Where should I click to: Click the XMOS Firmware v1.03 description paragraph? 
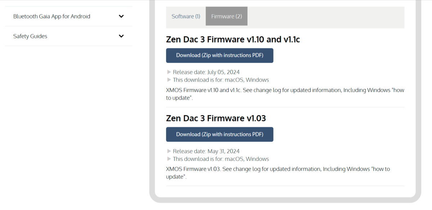point(278,173)
